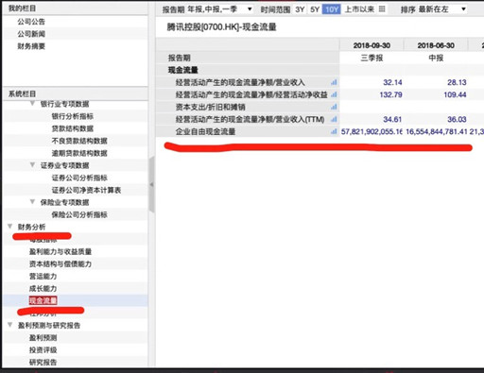Select the 10Y time range
This screenshot has height=373, width=484.
pyautogui.click(x=331, y=9)
